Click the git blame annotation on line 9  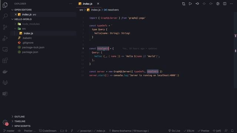point(140,48)
